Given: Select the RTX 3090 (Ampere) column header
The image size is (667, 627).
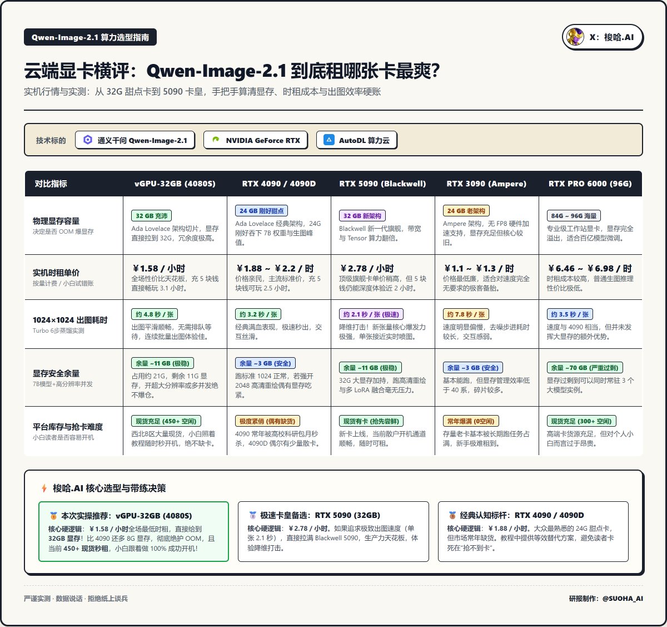Looking at the screenshot, I should [487, 184].
